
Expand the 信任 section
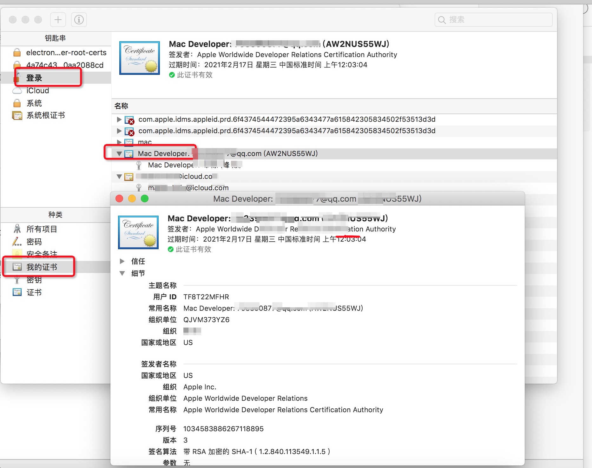pos(122,261)
